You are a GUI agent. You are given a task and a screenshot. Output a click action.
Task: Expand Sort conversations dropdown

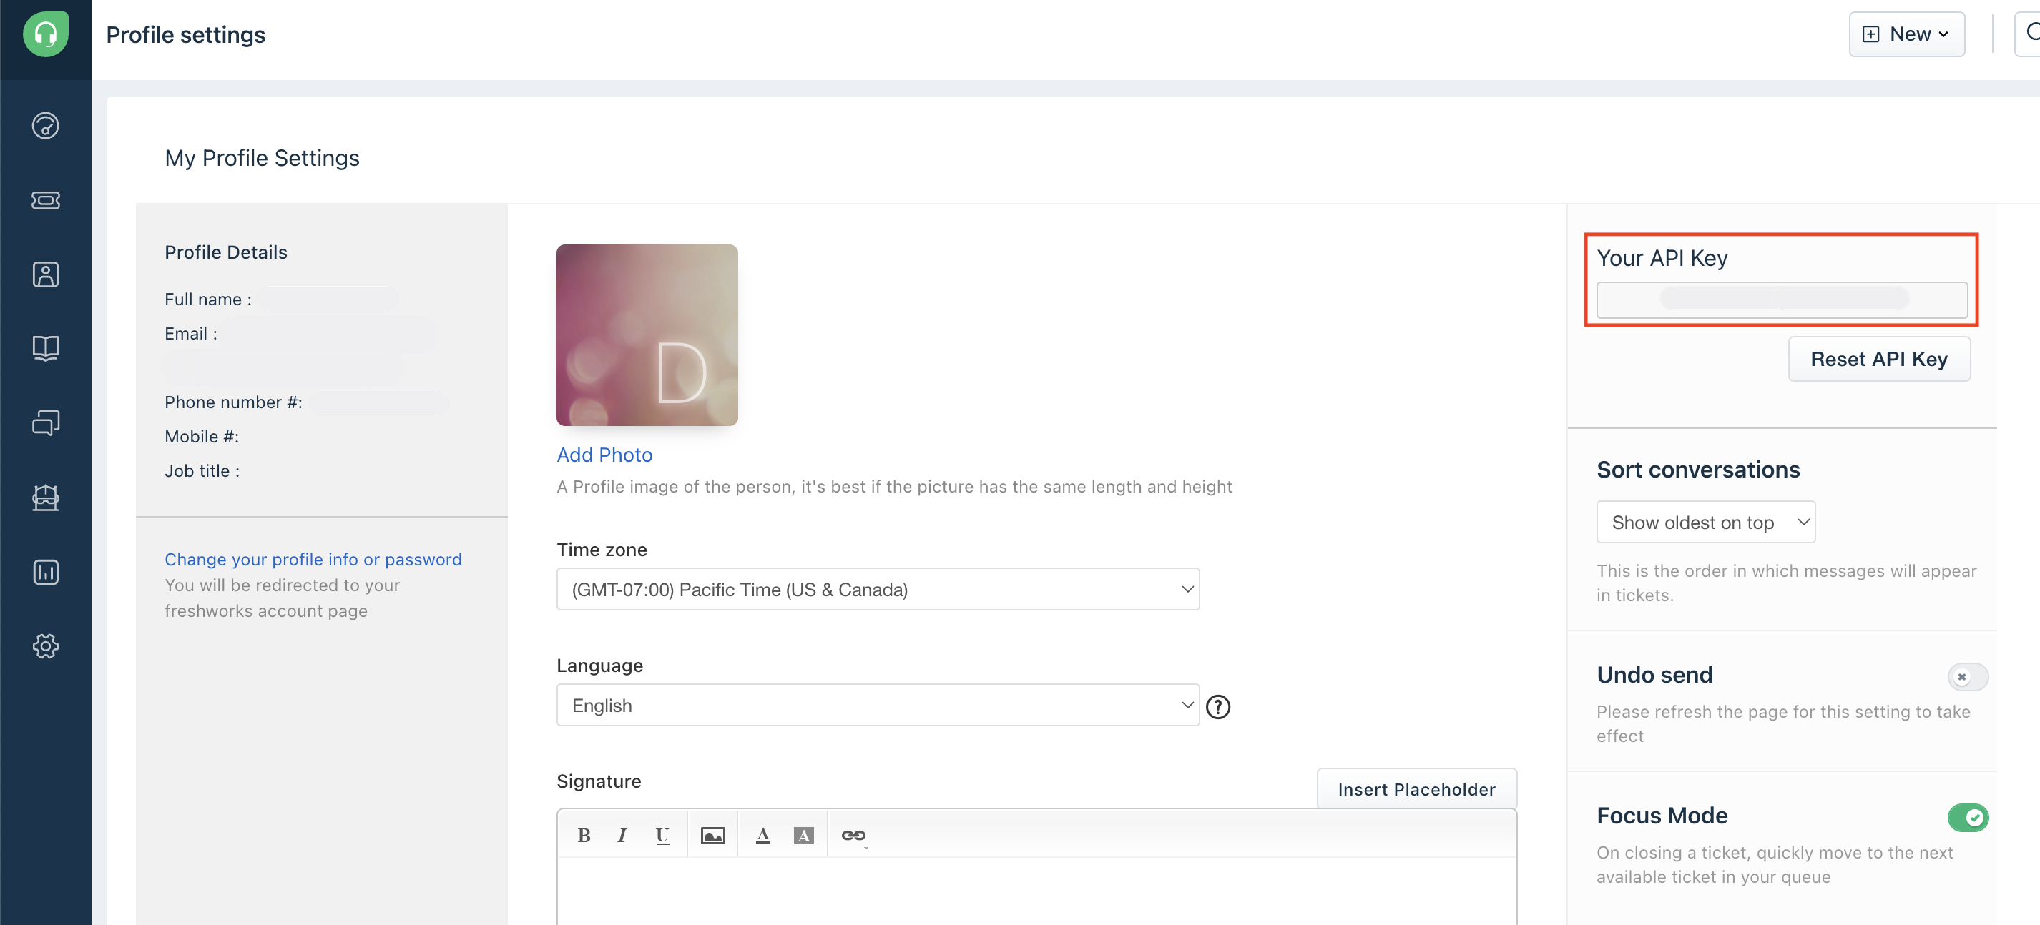[x=1705, y=523]
